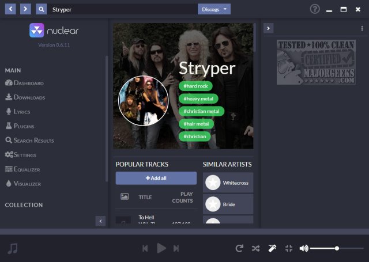This screenshot has height=262, width=369.
Task: Click the Downloads arrow icon
Action: (9, 97)
